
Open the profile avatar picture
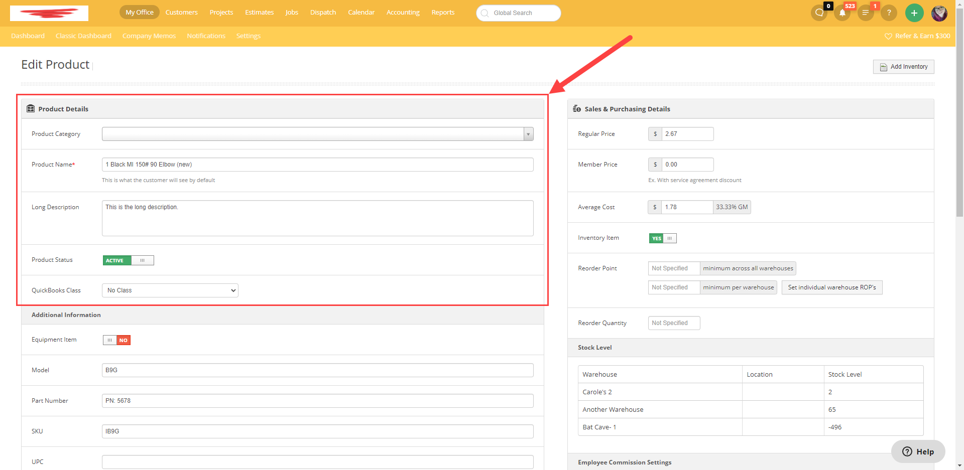pyautogui.click(x=939, y=14)
